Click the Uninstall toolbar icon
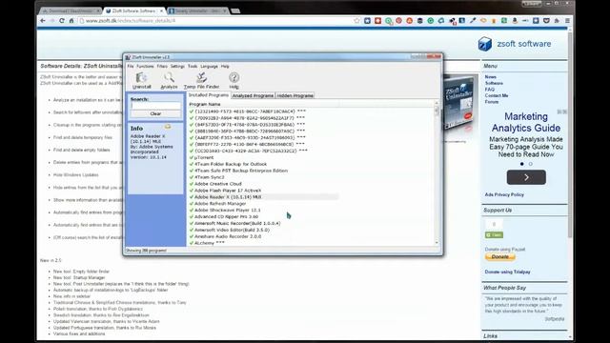Image resolution: width=610 pixels, height=343 pixels. click(x=141, y=81)
